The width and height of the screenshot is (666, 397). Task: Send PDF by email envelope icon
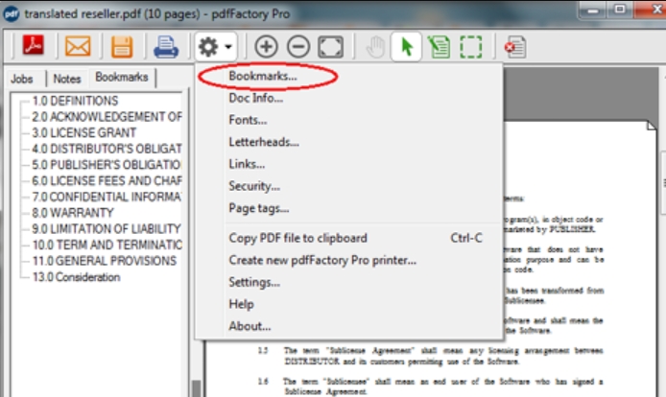[x=78, y=46]
